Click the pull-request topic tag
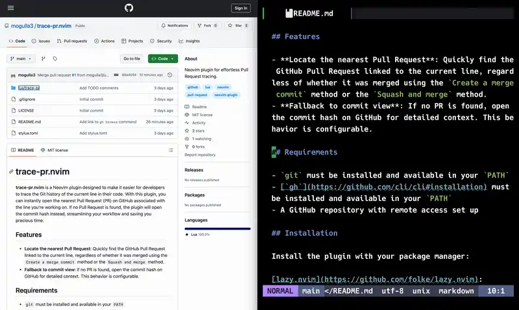The width and height of the screenshot is (519, 310). point(197,95)
